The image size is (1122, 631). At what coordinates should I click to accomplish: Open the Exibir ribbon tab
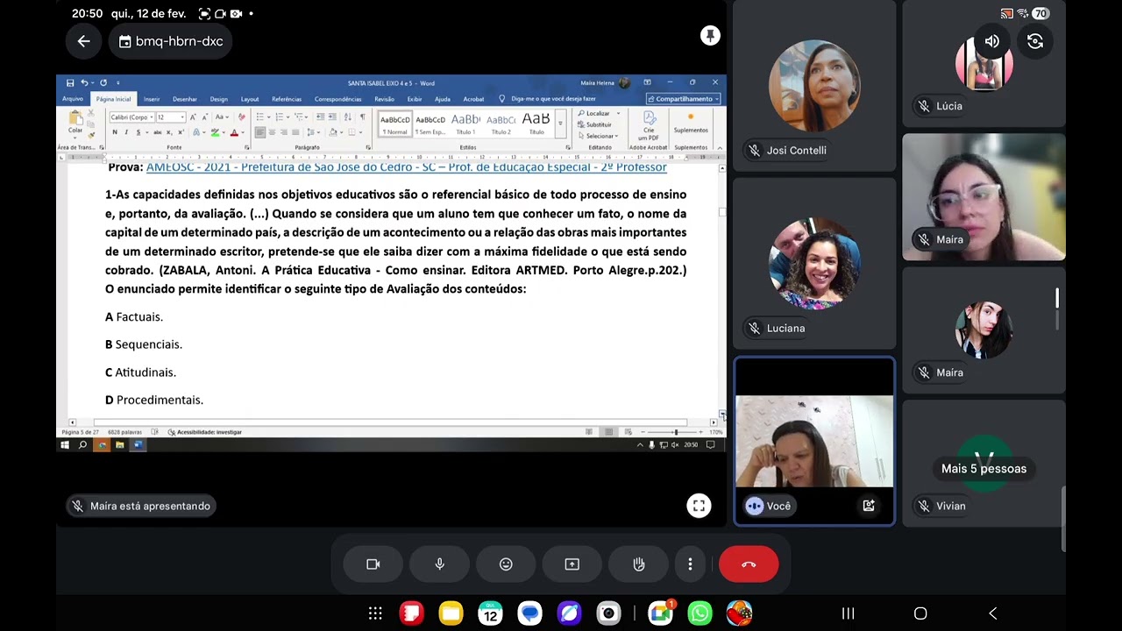coord(415,99)
